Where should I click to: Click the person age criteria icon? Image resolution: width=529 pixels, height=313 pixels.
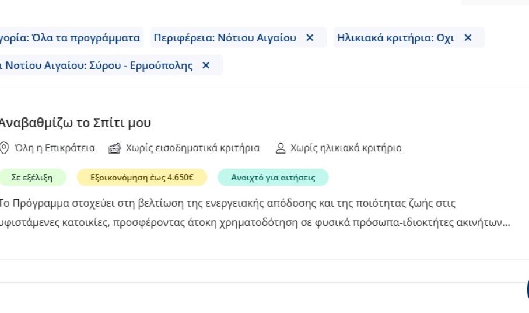point(281,148)
